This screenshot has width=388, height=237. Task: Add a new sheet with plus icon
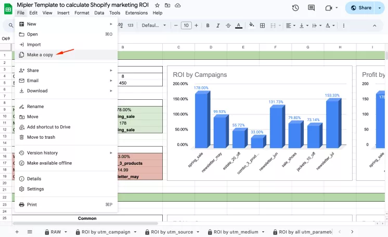[x=17, y=232]
